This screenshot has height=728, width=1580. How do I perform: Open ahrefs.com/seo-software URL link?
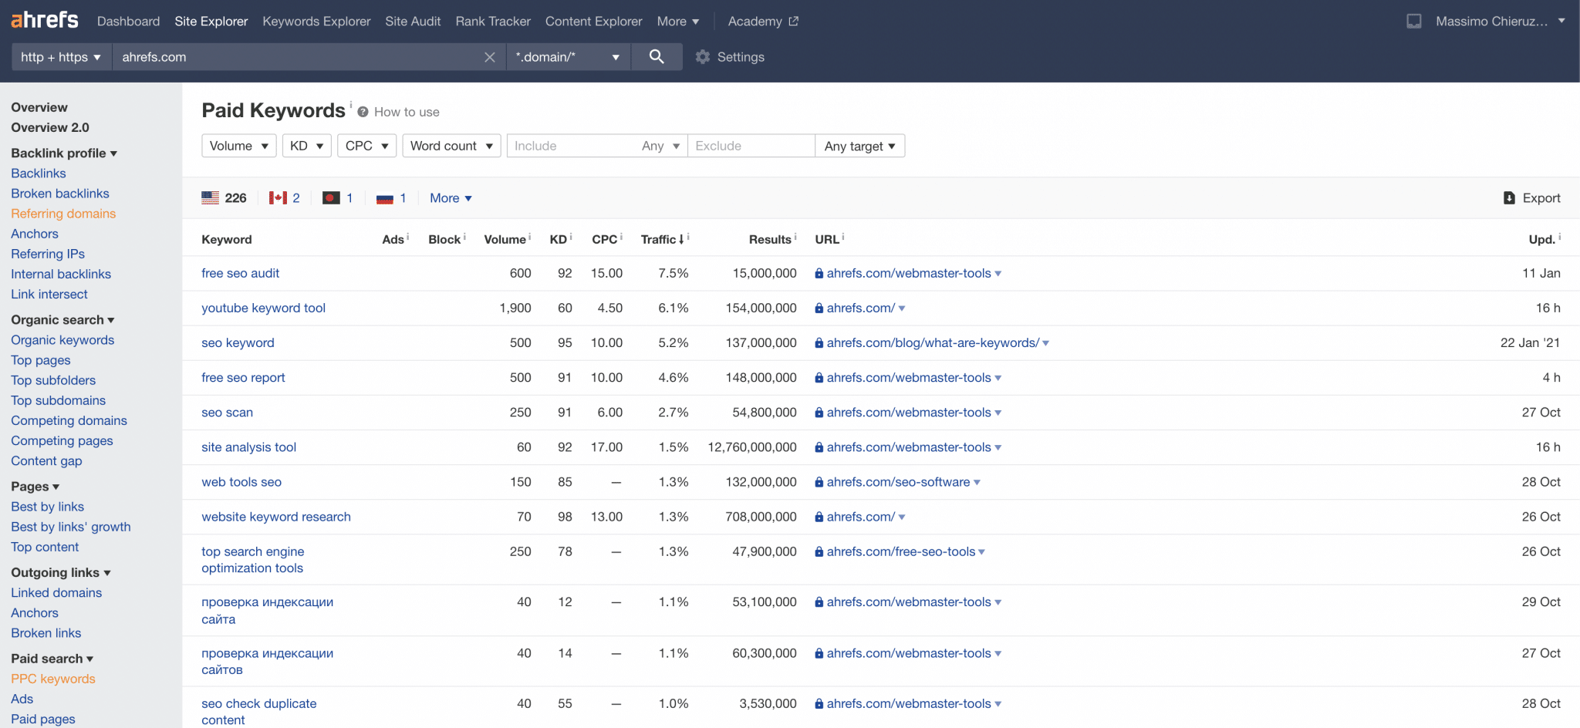click(x=898, y=482)
